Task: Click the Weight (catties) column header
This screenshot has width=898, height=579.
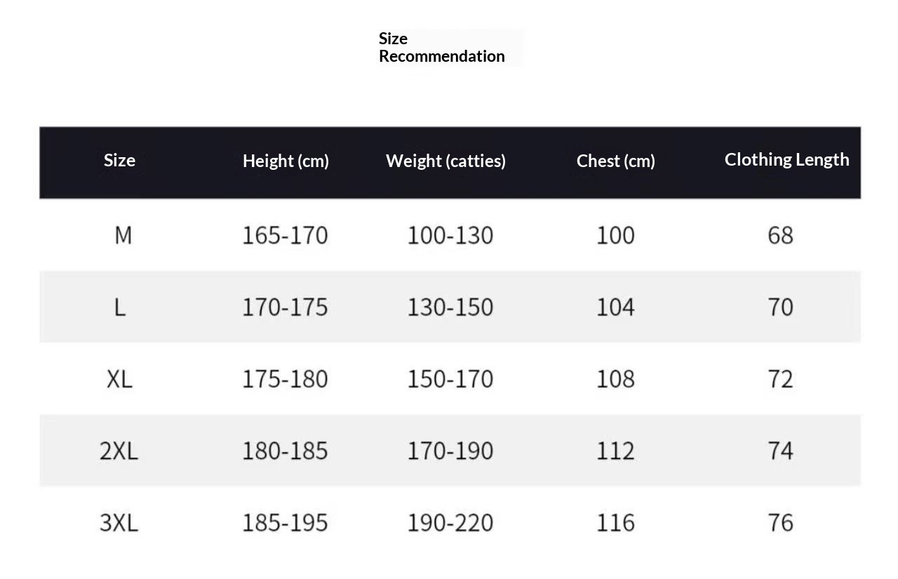Action: tap(445, 161)
